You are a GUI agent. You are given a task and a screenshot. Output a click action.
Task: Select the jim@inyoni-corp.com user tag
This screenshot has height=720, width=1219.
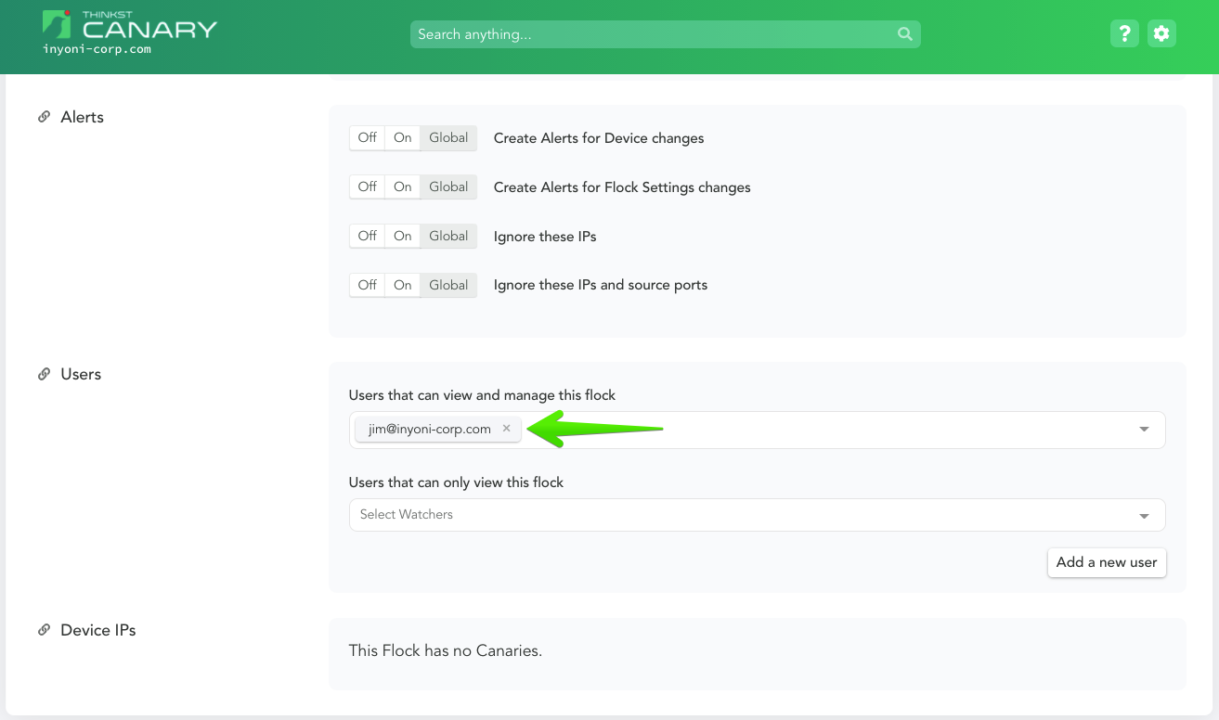[x=430, y=428]
